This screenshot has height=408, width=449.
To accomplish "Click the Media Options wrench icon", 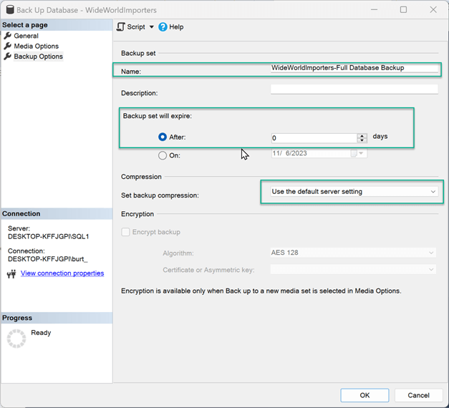I will pyautogui.click(x=8, y=46).
